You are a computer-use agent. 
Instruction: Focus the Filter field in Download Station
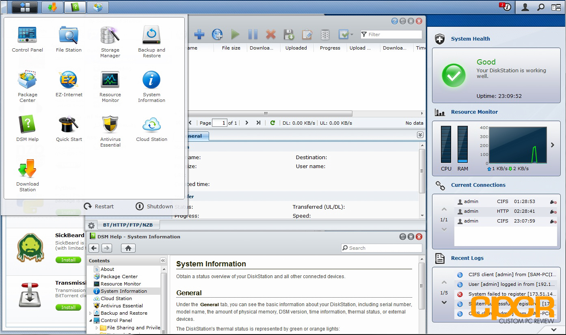pyautogui.click(x=391, y=35)
